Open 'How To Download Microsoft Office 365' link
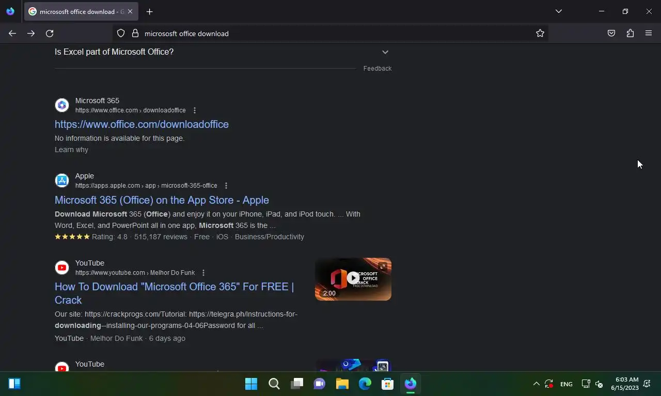Screen dimensions: 661x396 click(174, 293)
